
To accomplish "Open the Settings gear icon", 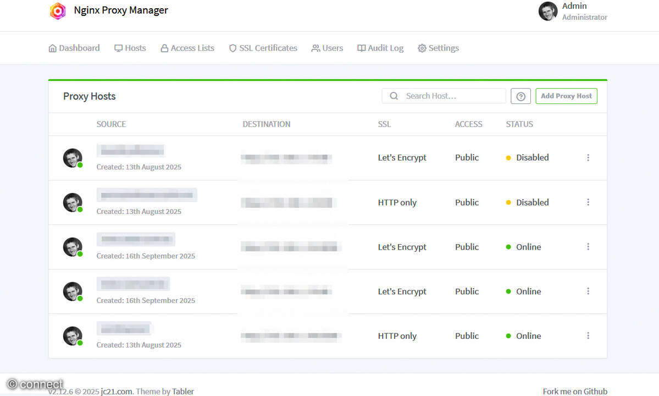I will pyautogui.click(x=422, y=48).
